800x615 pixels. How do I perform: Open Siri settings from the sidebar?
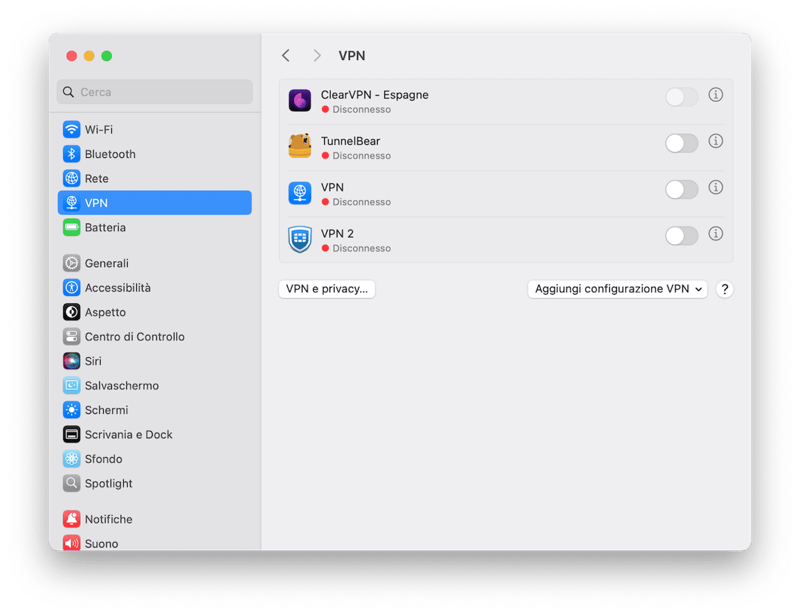93,361
